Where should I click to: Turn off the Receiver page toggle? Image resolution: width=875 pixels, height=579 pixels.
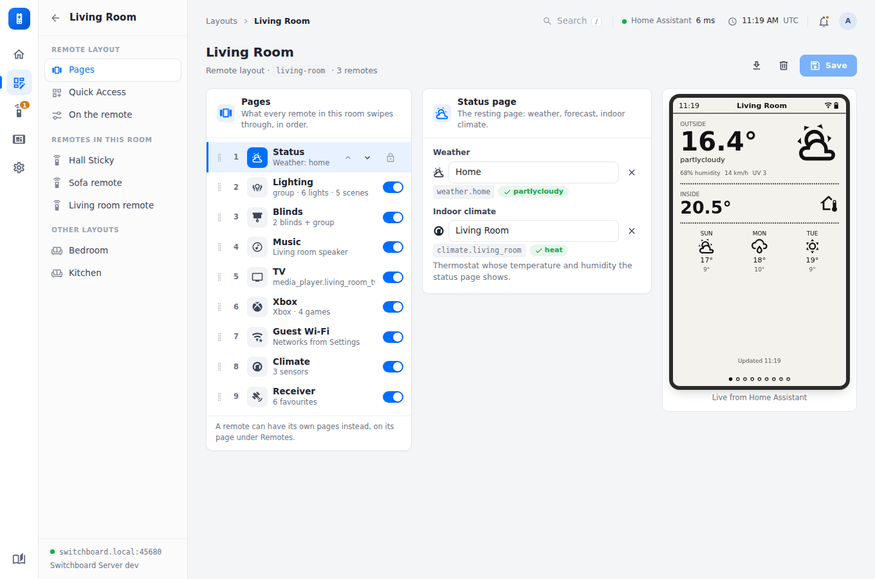pyautogui.click(x=393, y=397)
